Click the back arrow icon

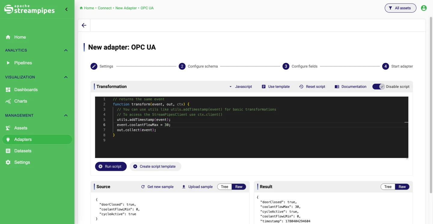[x=84, y=25]
